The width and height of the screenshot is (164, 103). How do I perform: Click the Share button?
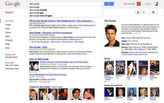147,4
